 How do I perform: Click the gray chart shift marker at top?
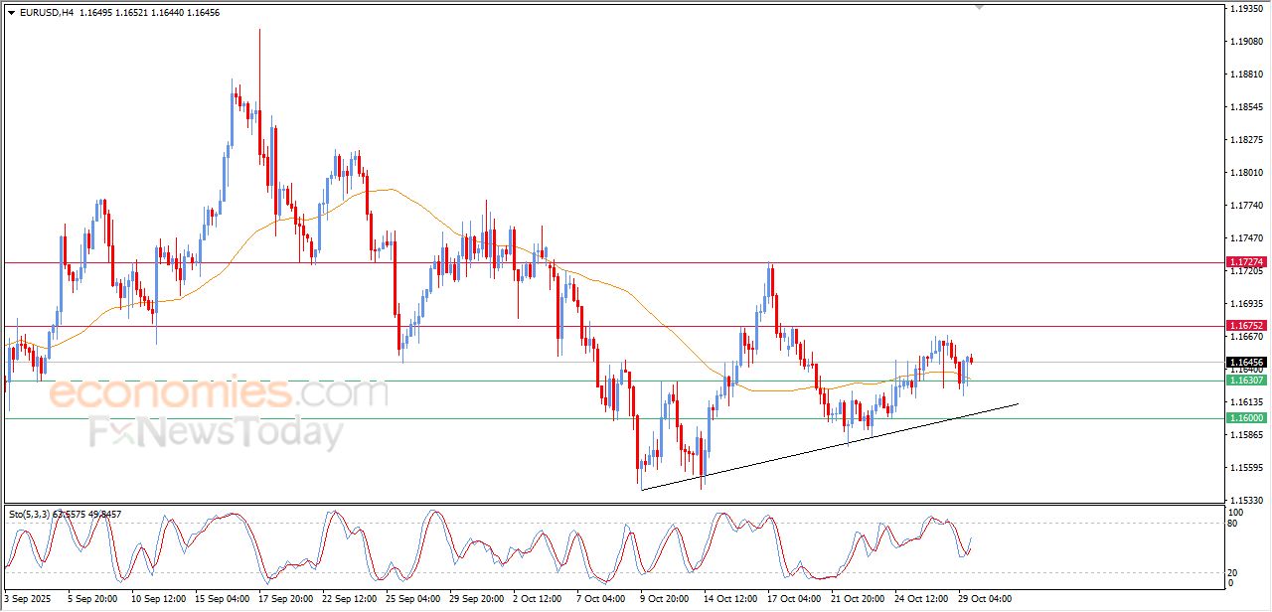pos(980,7)
